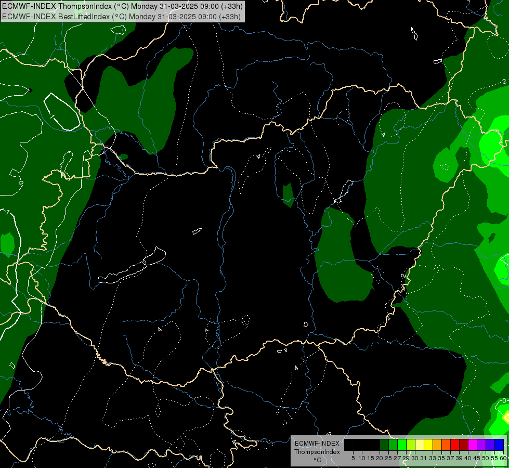Select the dark green 20–25 legend swatch
509x468 pixels.
pos(384,445)
